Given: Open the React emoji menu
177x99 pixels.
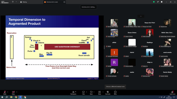Looking at the screenshot, I should (x=91, y=93).
